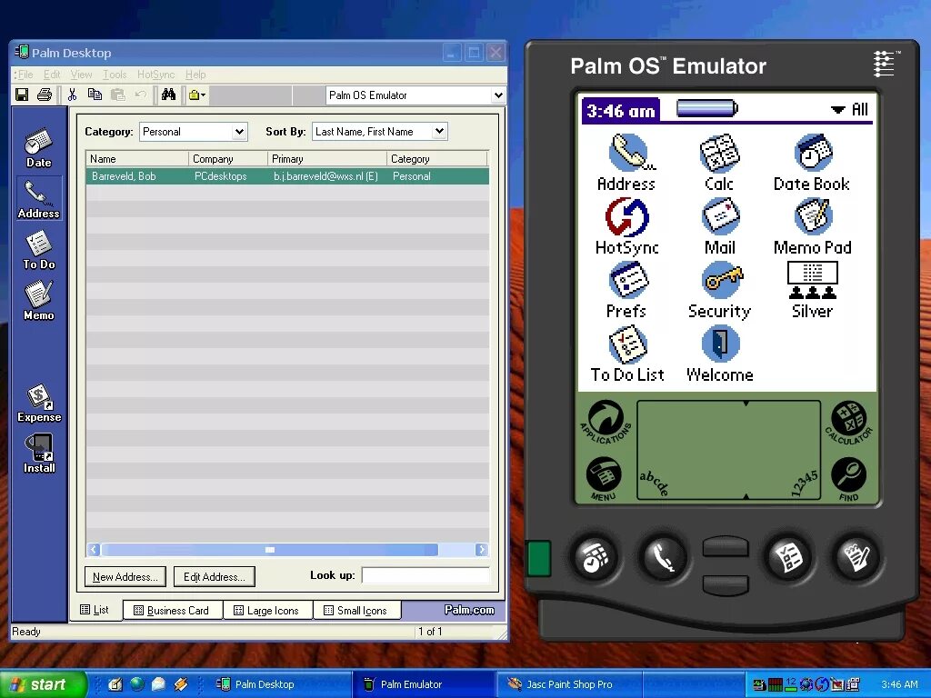Open the HotSync menu
The image size is (931, 698).
pyautogui.click(x=155, y=75)
